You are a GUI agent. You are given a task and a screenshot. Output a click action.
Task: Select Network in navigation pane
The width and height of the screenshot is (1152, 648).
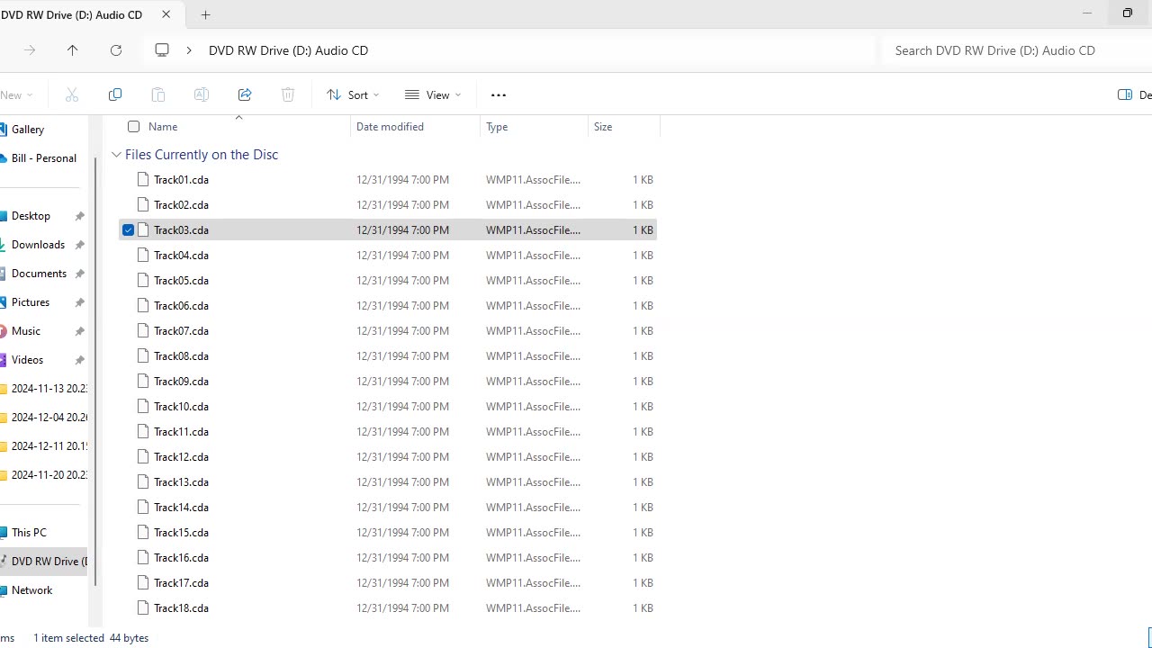pyautogui.click(x=31, y=590)
